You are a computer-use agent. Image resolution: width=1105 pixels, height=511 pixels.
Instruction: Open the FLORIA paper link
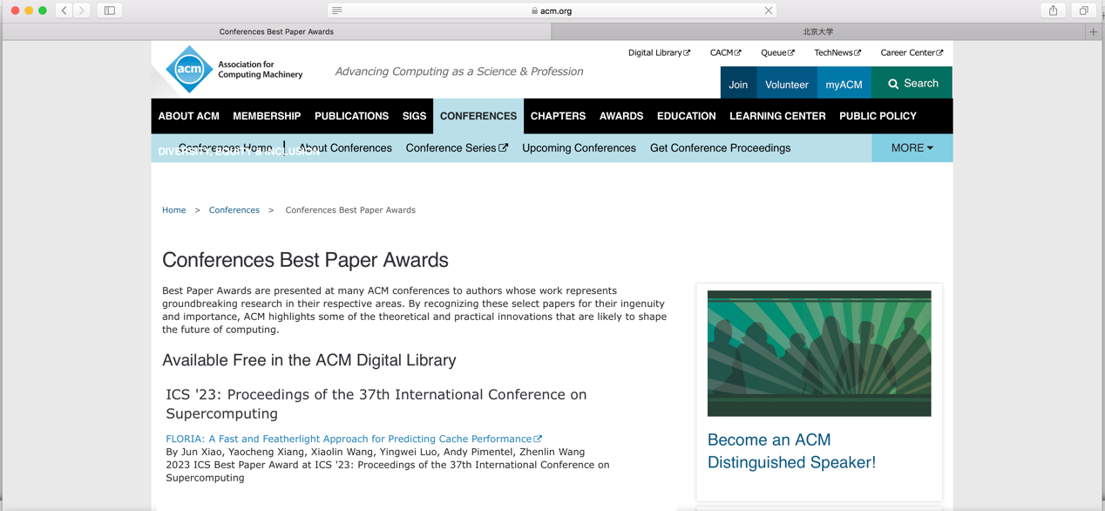click(349, 439)
